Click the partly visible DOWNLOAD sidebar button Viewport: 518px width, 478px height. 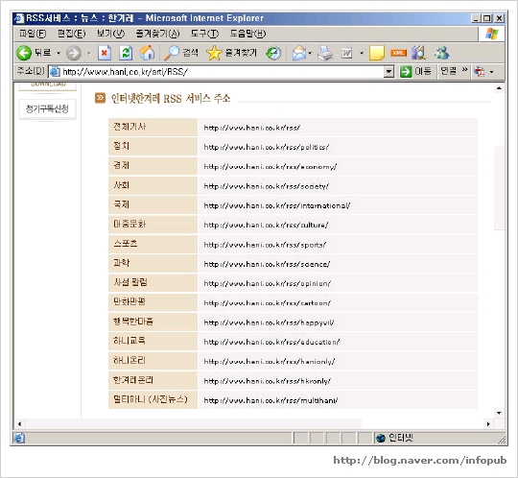coord(48,85)
